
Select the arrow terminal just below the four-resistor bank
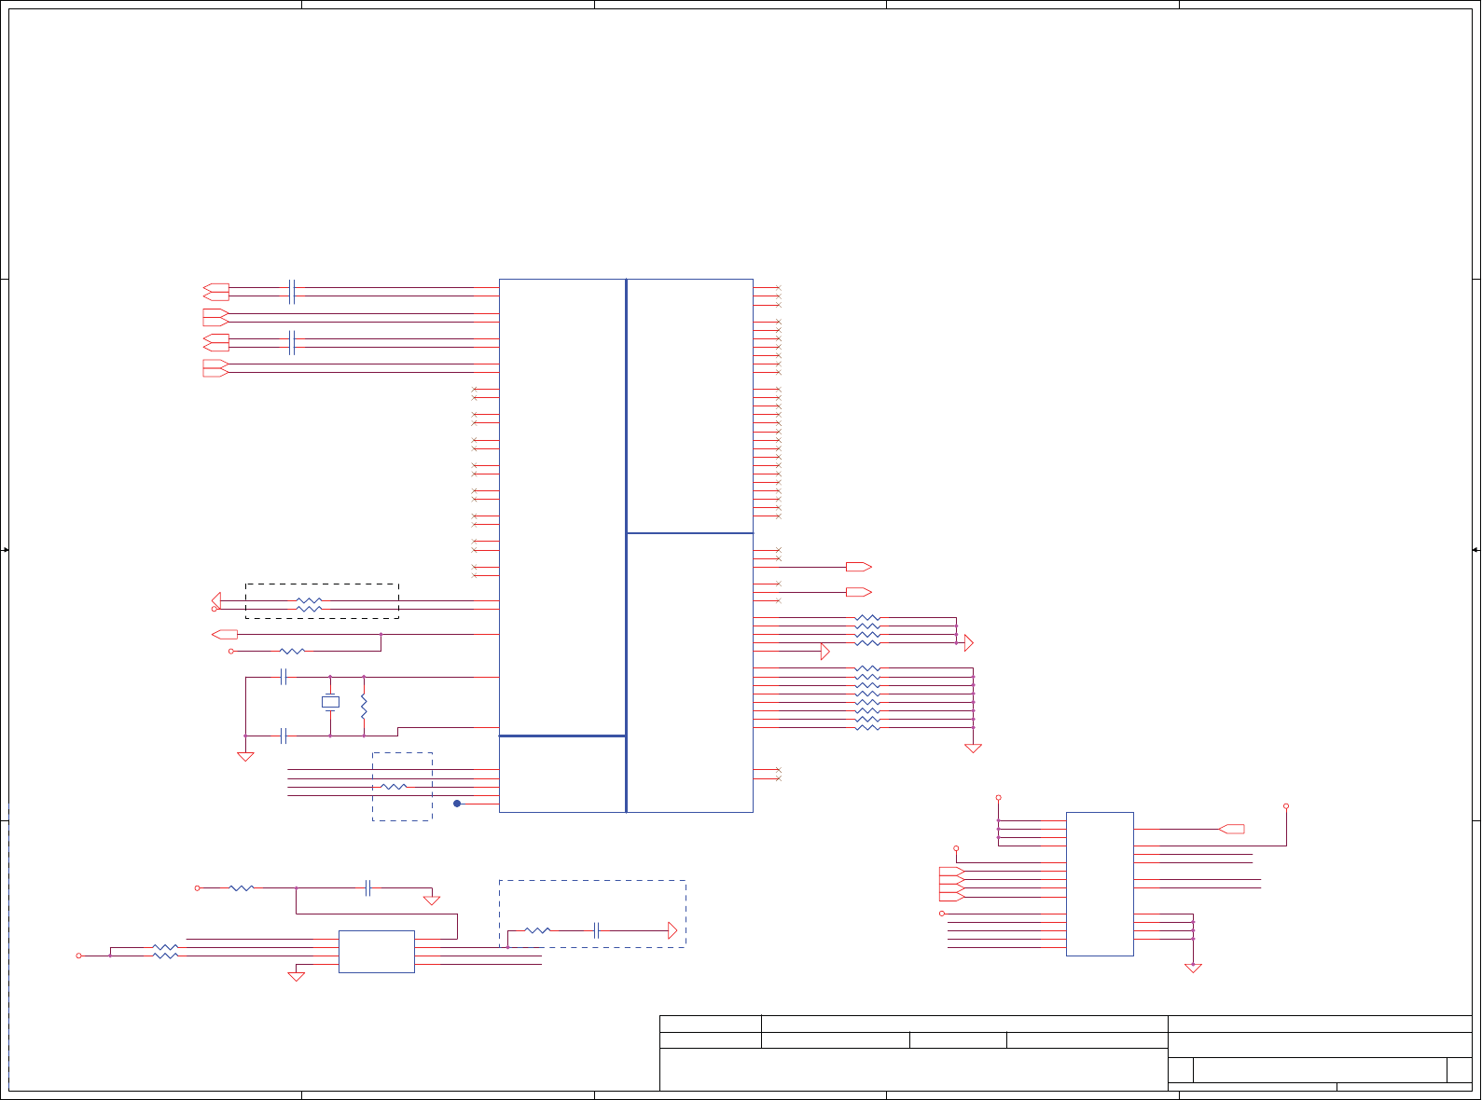coord(824,652)
